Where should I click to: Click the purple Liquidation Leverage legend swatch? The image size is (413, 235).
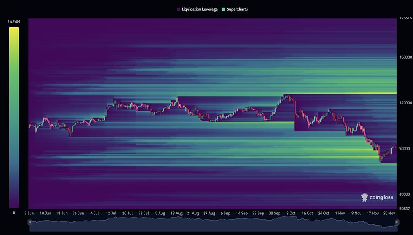click(178, 9)
